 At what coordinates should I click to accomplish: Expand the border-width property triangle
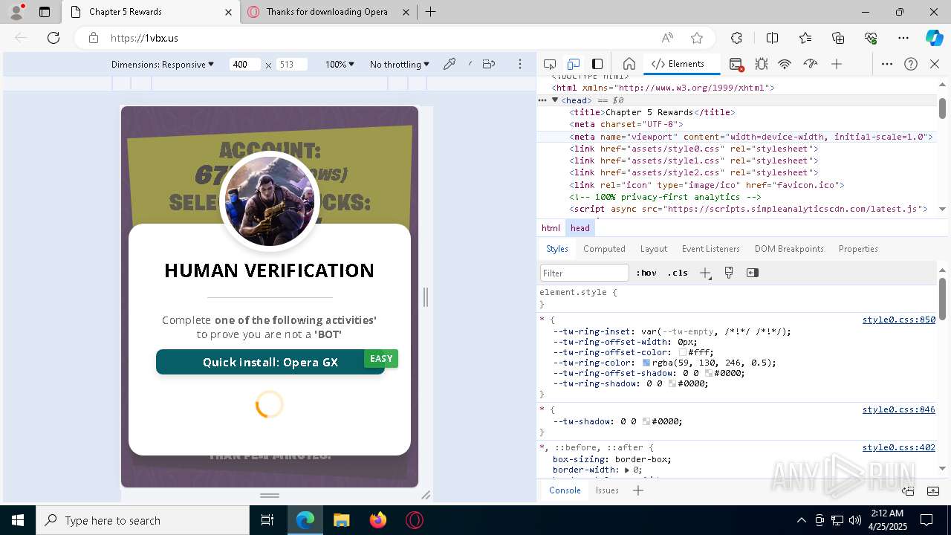[627, 470]
